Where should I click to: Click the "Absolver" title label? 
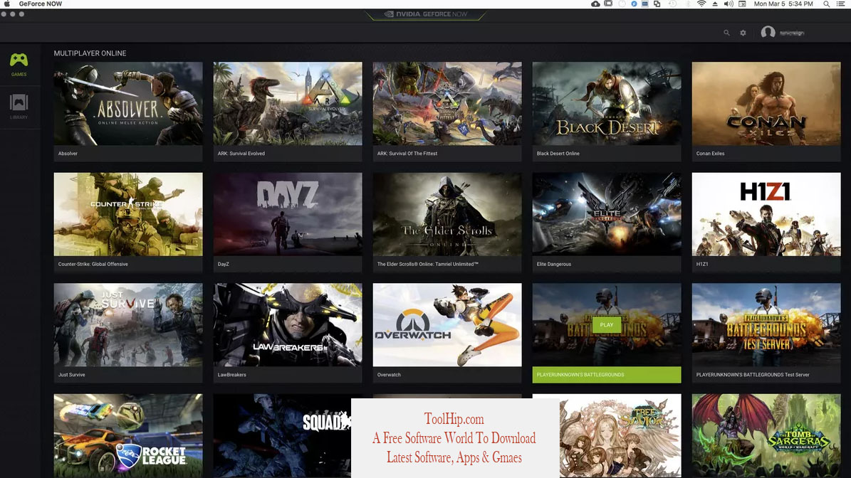point(68,154)
